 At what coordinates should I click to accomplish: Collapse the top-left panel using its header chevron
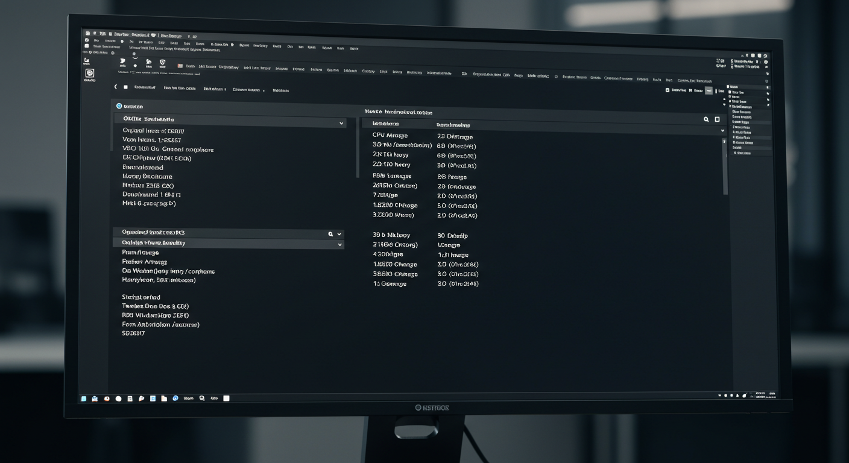coord(341,124)
